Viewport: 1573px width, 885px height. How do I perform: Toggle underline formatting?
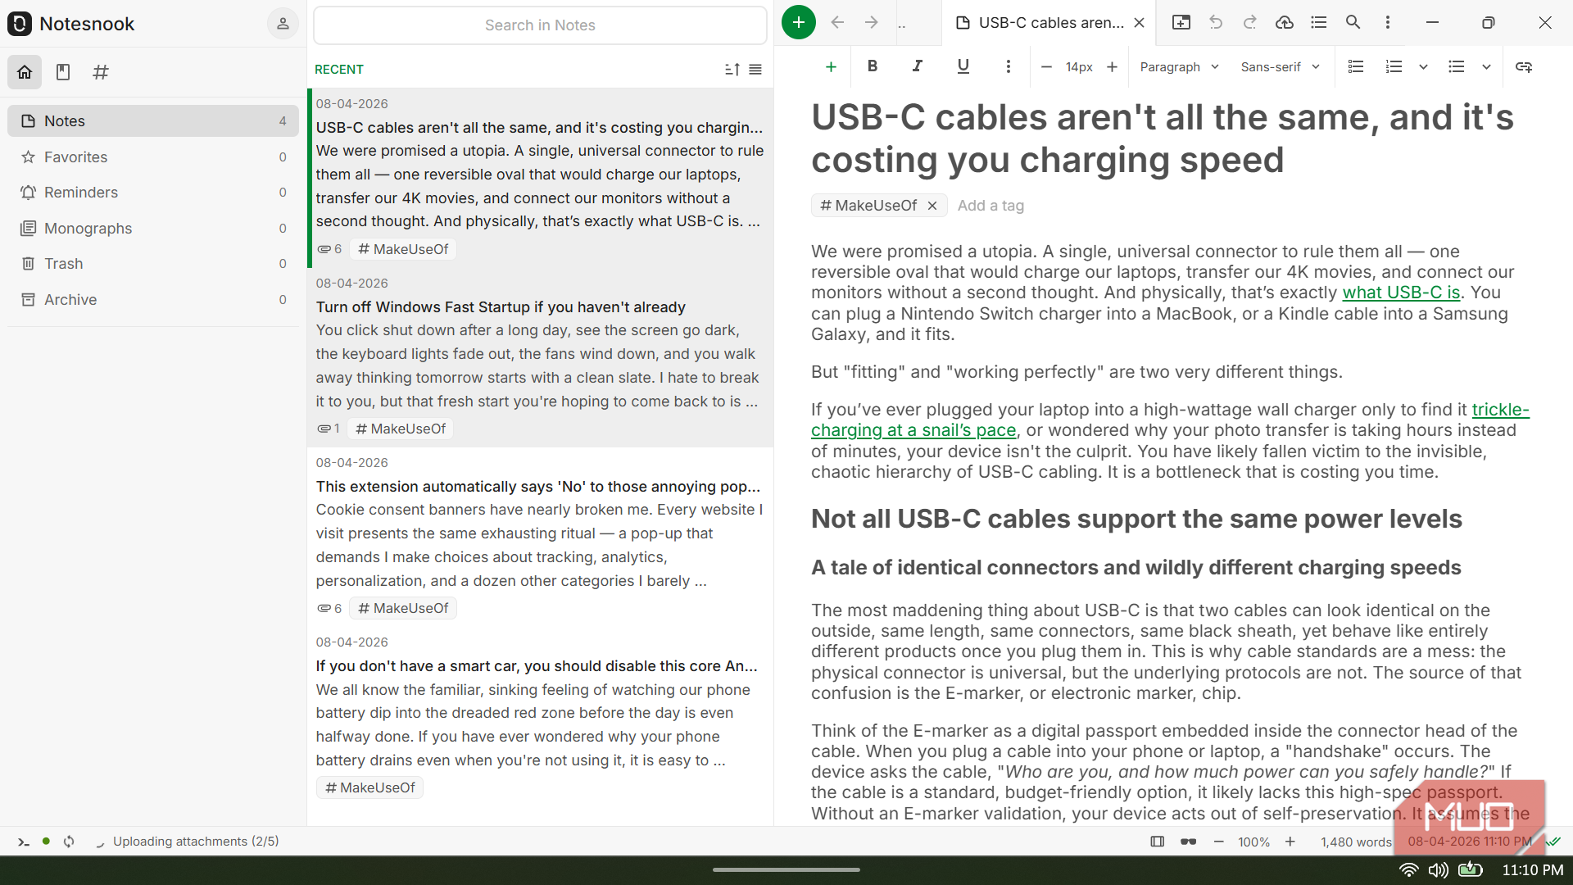tap(963, 66)
